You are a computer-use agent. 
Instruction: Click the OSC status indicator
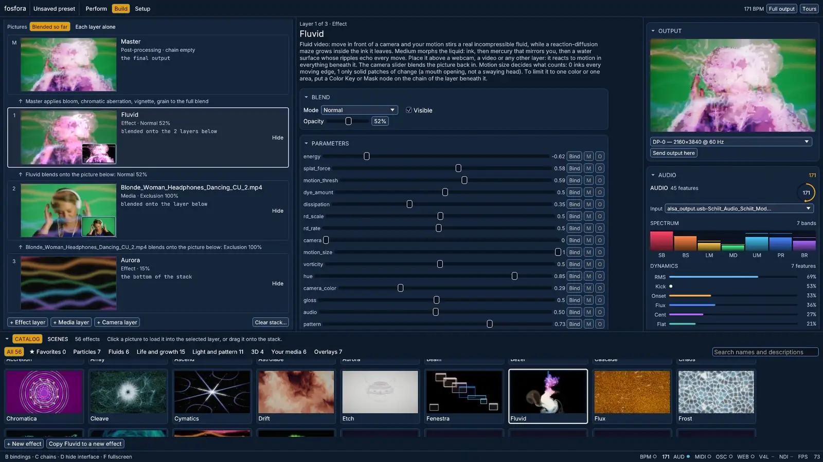[x=724, y=456]
